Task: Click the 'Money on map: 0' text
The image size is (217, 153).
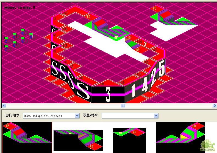Action: point(20,7)
